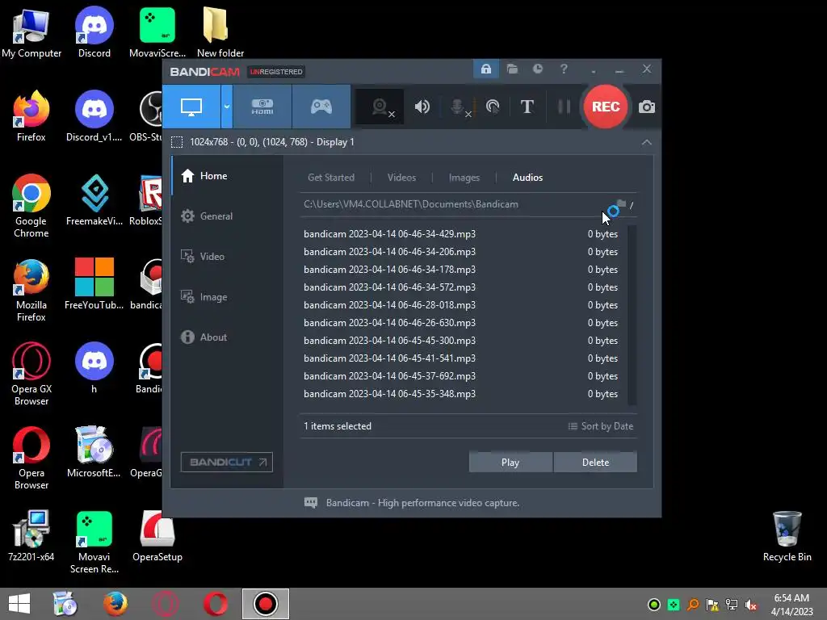Click Firefox icon in taskbar
Image resolution: width=827 pixels, height=620 pixels.
click(115, 604)
